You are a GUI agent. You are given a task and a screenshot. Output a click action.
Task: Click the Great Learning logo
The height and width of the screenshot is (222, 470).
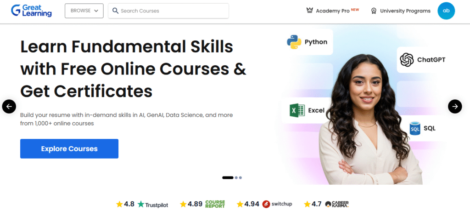coord(31,11)
